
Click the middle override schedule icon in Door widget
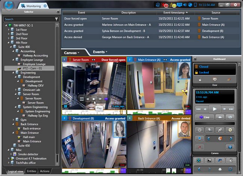215,80
